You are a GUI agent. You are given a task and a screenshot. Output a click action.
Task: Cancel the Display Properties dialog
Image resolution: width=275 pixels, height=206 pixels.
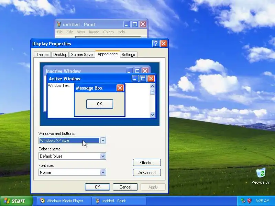pos(125,187)
